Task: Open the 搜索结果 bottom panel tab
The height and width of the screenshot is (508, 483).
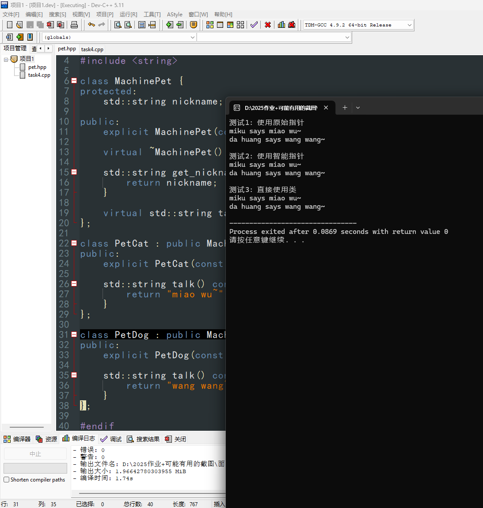Action: pos(143,439)
